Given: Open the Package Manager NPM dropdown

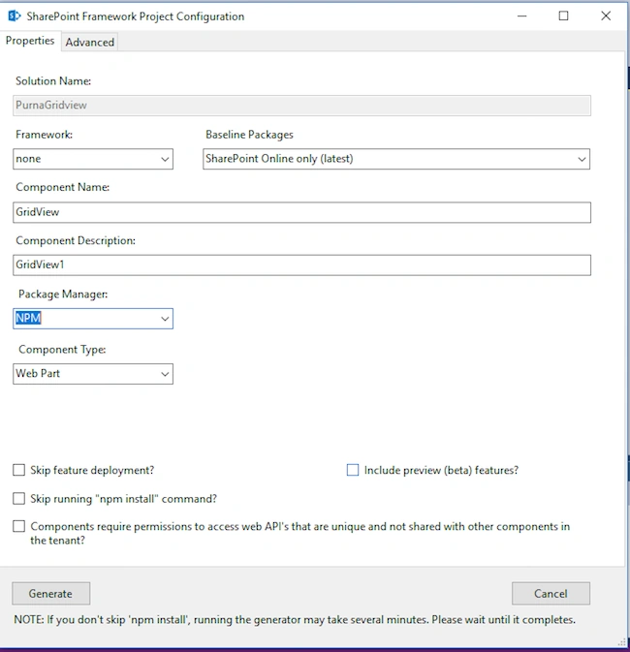Looking at the screenshot, I should pyautogui.click(x=165, y=319).
